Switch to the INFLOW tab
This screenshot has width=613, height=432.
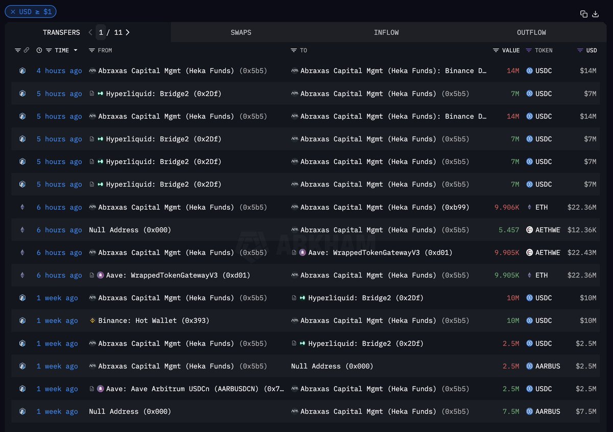click(x=386, y=32)
